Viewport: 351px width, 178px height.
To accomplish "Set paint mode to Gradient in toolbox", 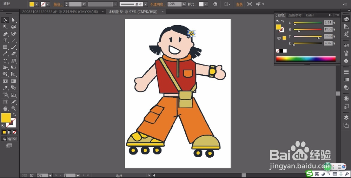I will click(x=9, y=132).
